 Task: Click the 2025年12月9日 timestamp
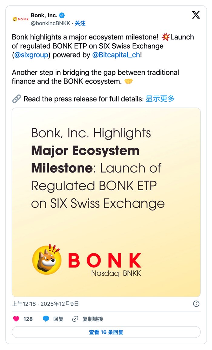(60, 304)
